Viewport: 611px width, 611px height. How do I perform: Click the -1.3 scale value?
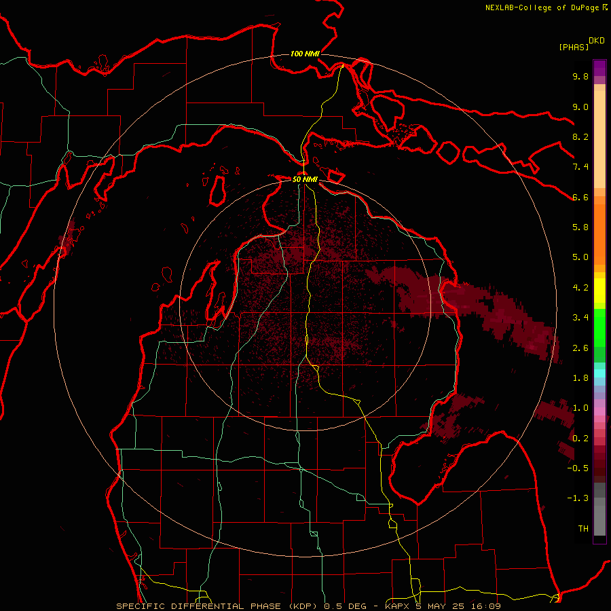[578, 498]
